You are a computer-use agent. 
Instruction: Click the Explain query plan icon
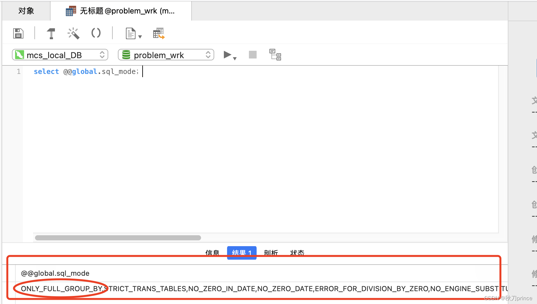click(275, 55)
